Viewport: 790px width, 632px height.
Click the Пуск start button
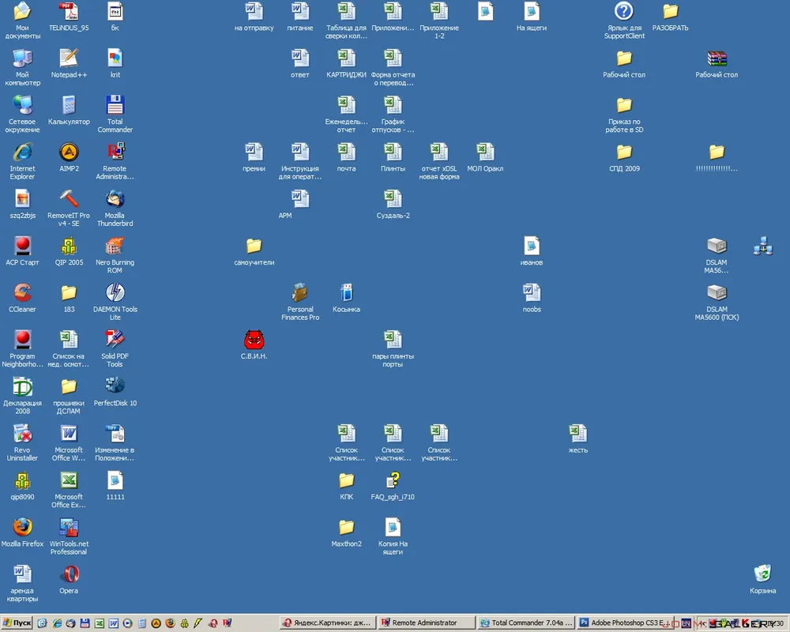[17, 623]
